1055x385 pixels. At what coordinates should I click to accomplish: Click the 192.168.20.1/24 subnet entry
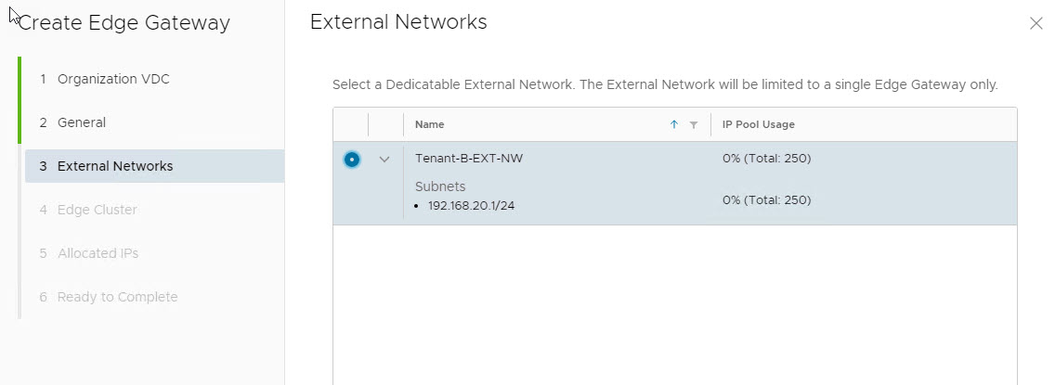click(x=471, y=206)
